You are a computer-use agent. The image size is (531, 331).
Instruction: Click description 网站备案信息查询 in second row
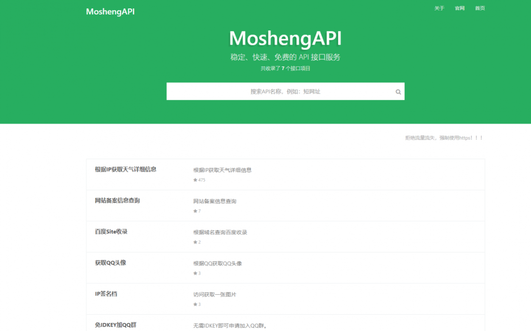[215, 201]
